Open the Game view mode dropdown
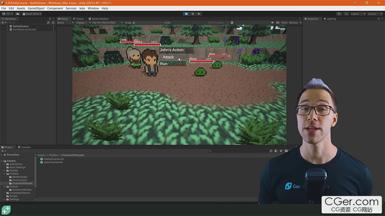Viewport: 385px width, 216px height. click(65, 23)
